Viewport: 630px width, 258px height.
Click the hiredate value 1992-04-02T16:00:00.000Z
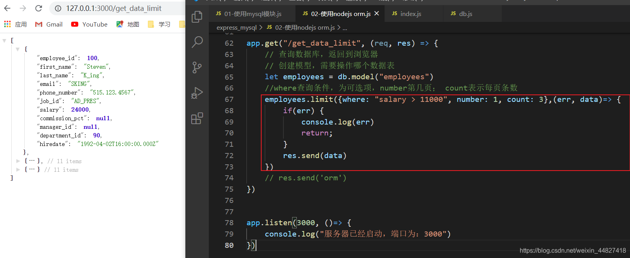(x=118, y=144)
